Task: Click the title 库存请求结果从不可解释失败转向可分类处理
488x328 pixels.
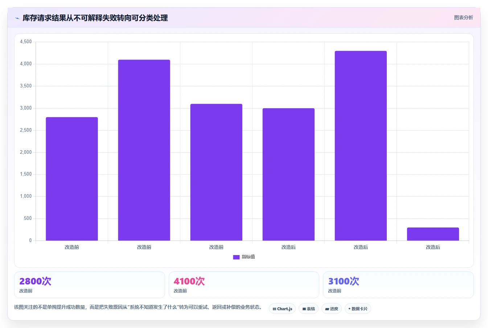Action: click(x=95, y=18)
